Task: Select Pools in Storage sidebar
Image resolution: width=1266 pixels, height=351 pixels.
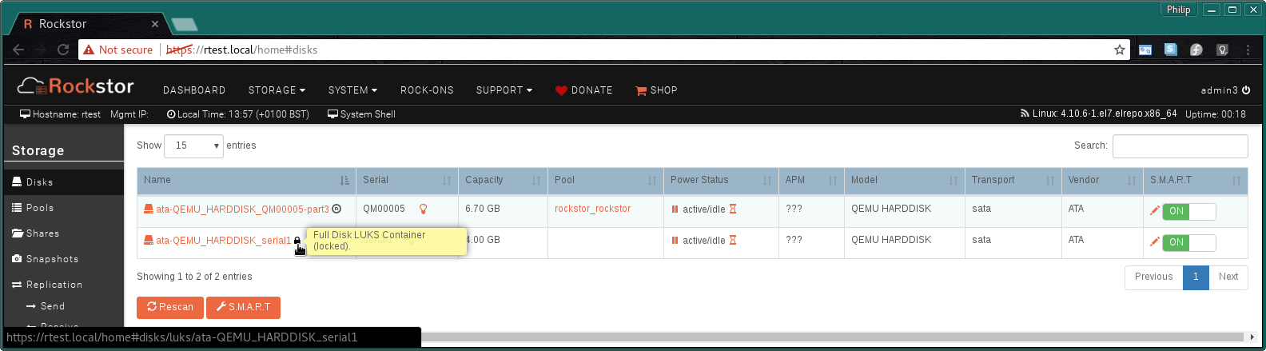Action: 64,208
